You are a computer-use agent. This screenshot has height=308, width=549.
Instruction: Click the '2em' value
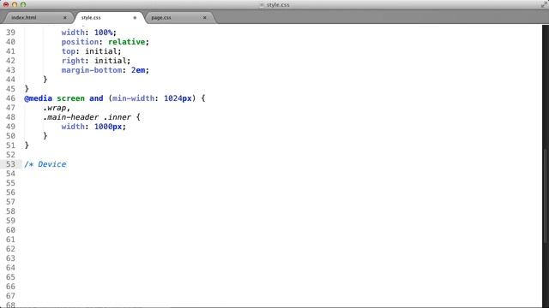[x=138, y=70]
